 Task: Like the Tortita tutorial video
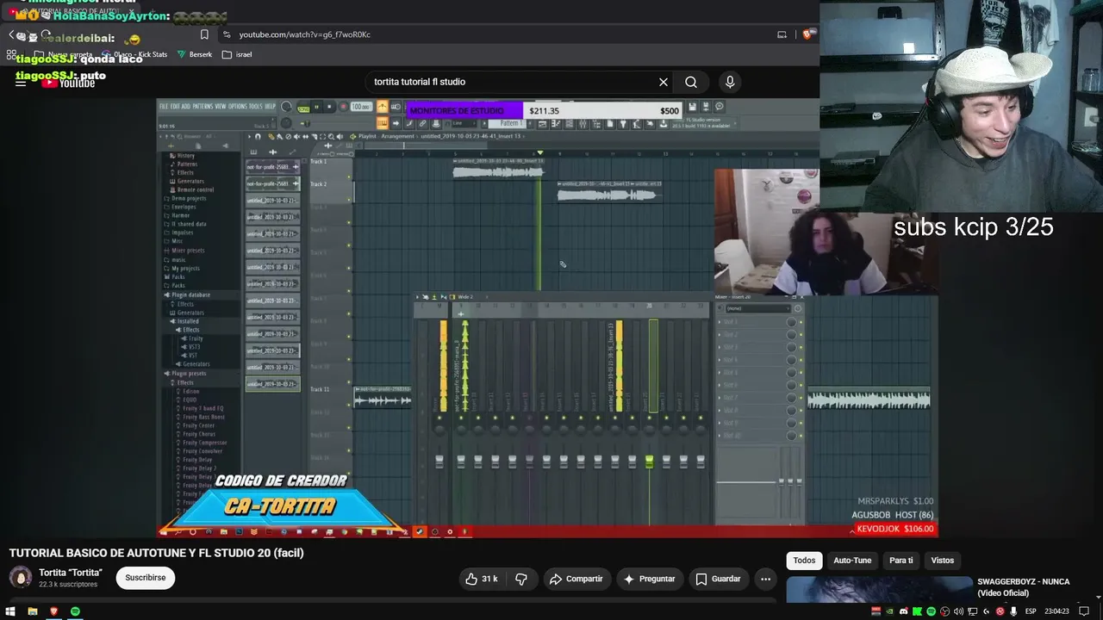(482, 579)
